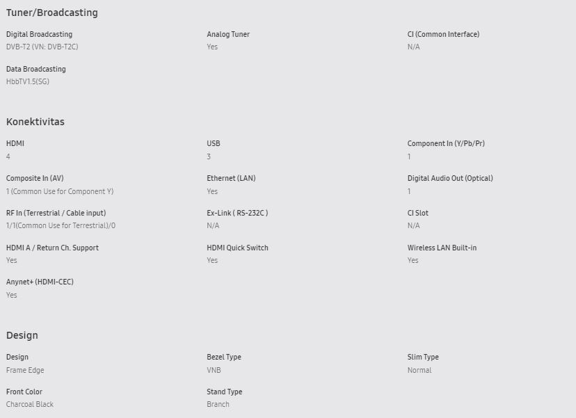Screen dimensions: 576x418
Task: Select Digital Audio Out (Optical) label
Action: pos(450,178)
